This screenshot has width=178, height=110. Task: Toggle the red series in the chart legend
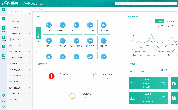(162, 26)
